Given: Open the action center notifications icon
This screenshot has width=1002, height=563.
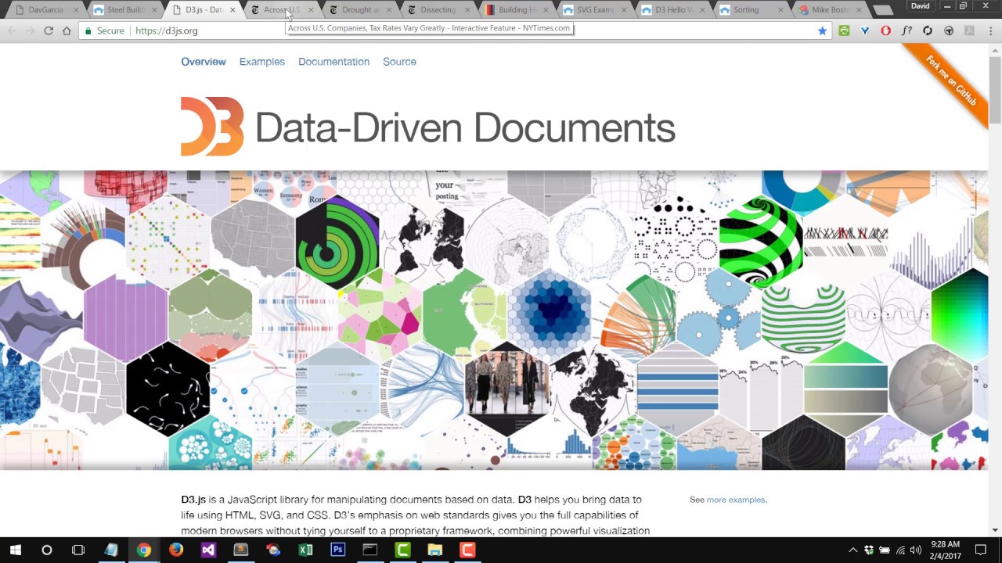Looking at the screenshot, I should coord(981,550).
